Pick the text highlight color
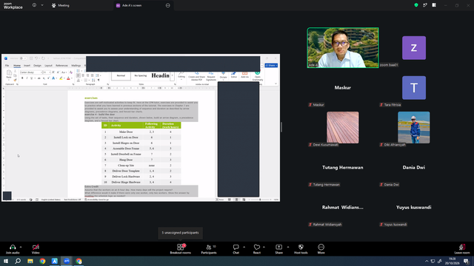 click(x=61, y=78)
